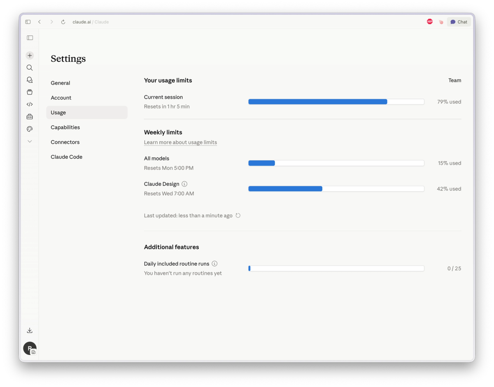Click the info icon beside Claude Design
Image resolution: width=494 pixels, height=387 pixels.
tap(184, 184)
